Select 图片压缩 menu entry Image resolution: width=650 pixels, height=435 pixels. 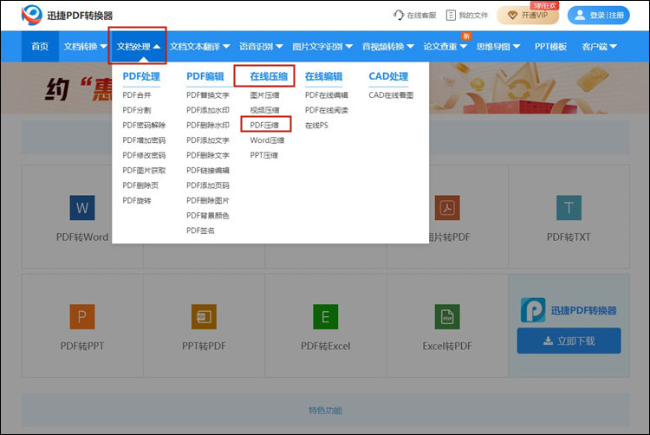(264, 94)
